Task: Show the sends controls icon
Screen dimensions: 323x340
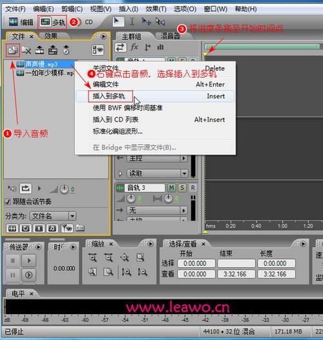Action: (x=147, y=47)
